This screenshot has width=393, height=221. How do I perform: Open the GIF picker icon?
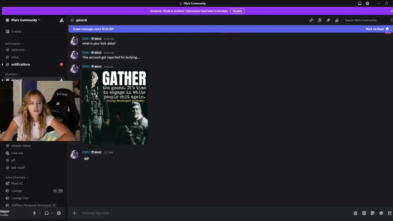[x=364, y=213]
